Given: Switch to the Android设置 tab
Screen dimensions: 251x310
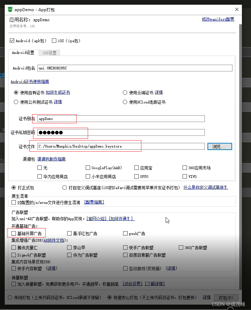Looking at the screenshot, I should click(x=23, y=53).
